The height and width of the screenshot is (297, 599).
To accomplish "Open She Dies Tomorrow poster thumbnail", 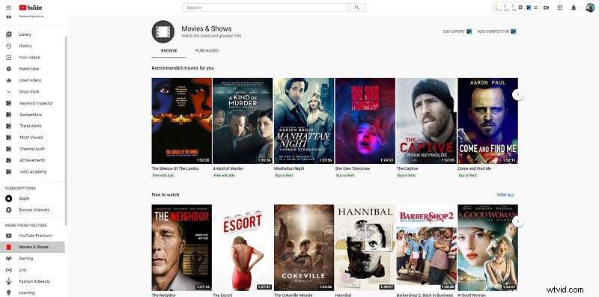I will click(365, 120).
